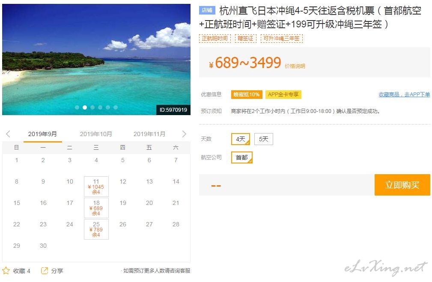Click the 可升冲绳三年签 tag
432x282 pixels.
click(281, 38)
